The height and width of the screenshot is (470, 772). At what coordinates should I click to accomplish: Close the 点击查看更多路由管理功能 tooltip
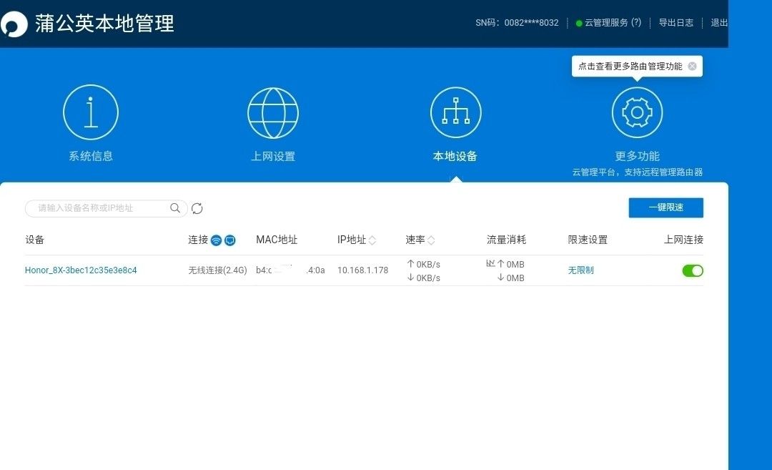692,66
